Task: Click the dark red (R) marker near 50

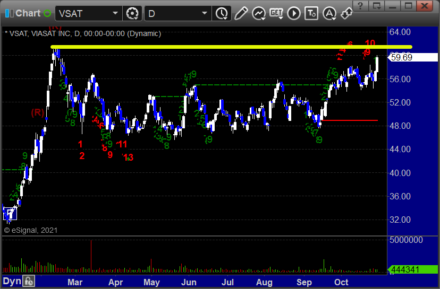Action: pos(38,112)
